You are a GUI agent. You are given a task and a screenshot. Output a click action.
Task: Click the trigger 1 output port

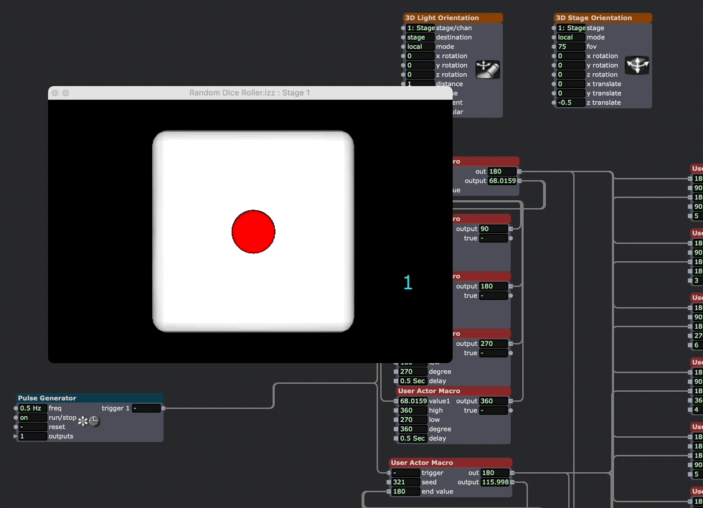[164, 408]
